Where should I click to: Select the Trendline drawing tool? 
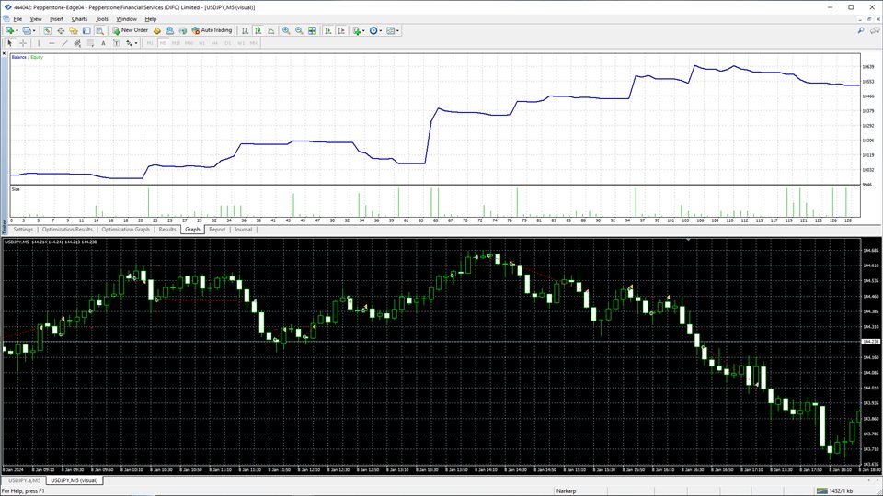64,43
